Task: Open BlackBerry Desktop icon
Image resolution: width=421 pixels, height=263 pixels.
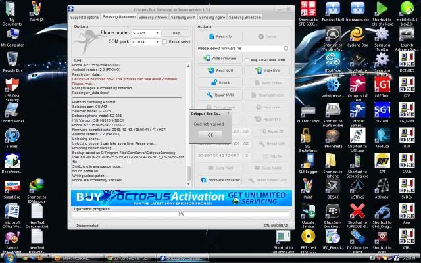Action: click(x=333, y=216)
